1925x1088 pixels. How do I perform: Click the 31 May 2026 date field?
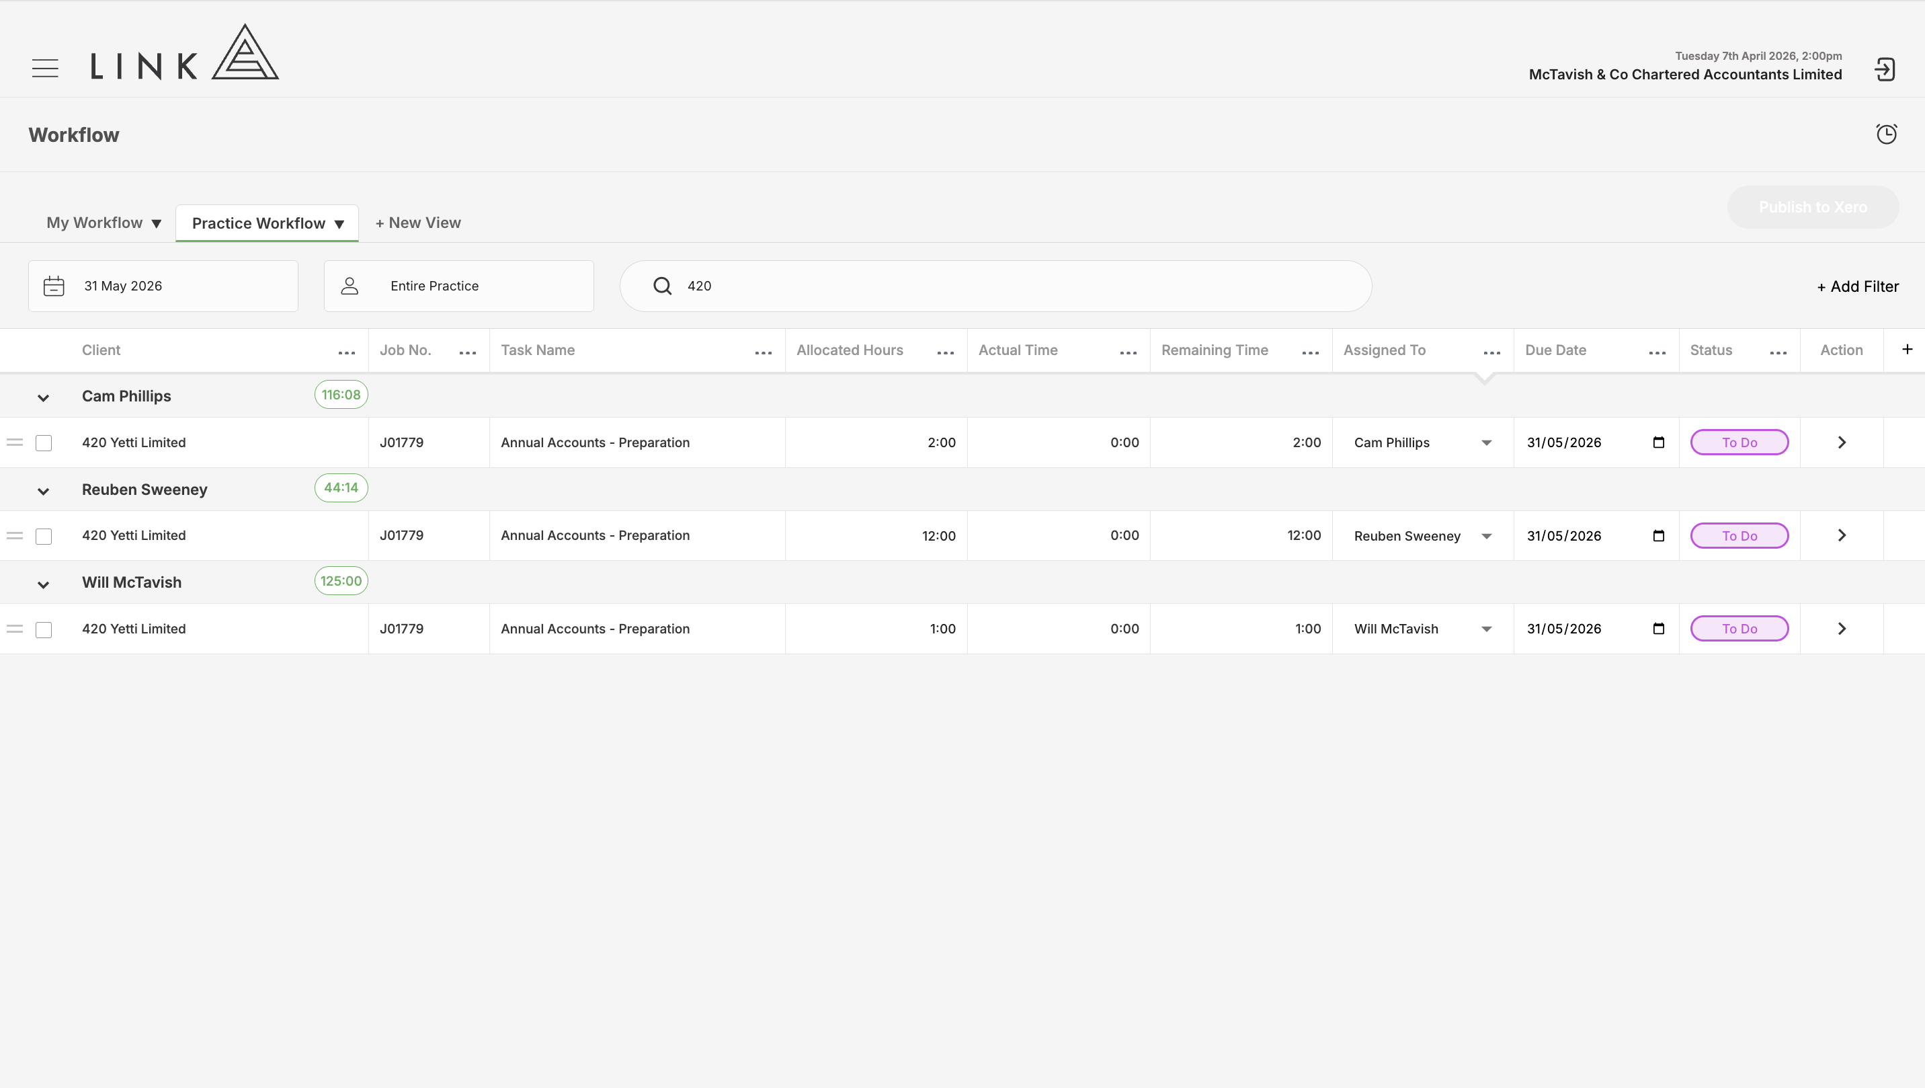163,286
